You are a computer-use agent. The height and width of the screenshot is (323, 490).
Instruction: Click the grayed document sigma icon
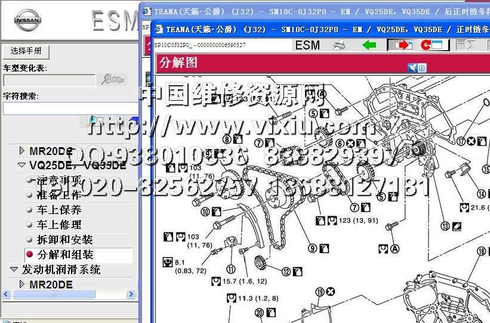[x=466, y=45]
